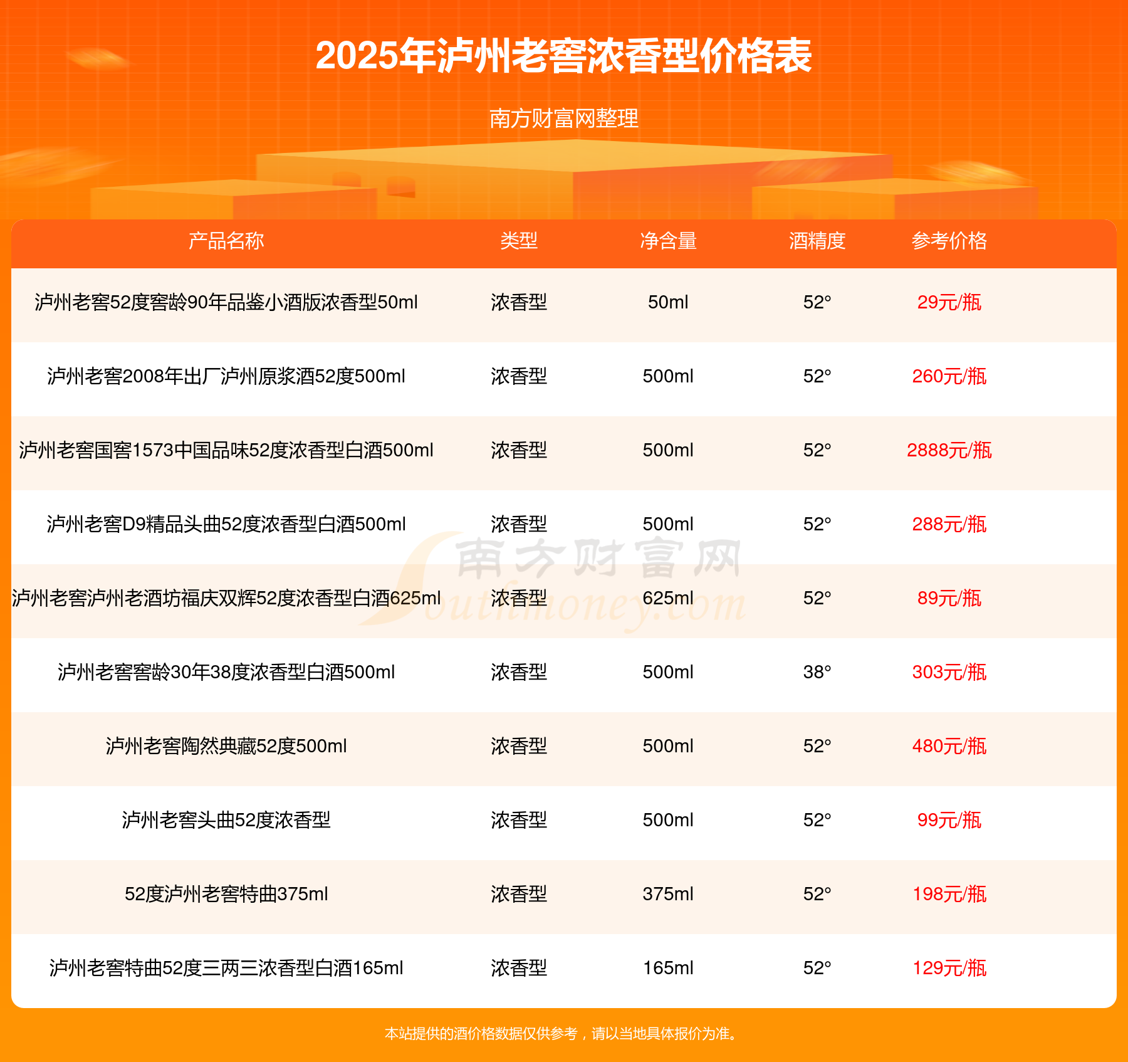Select the 产品名称 column header
Image resolution: width=1128 pixels, height=1062 pixels.
tap(226, 241)
